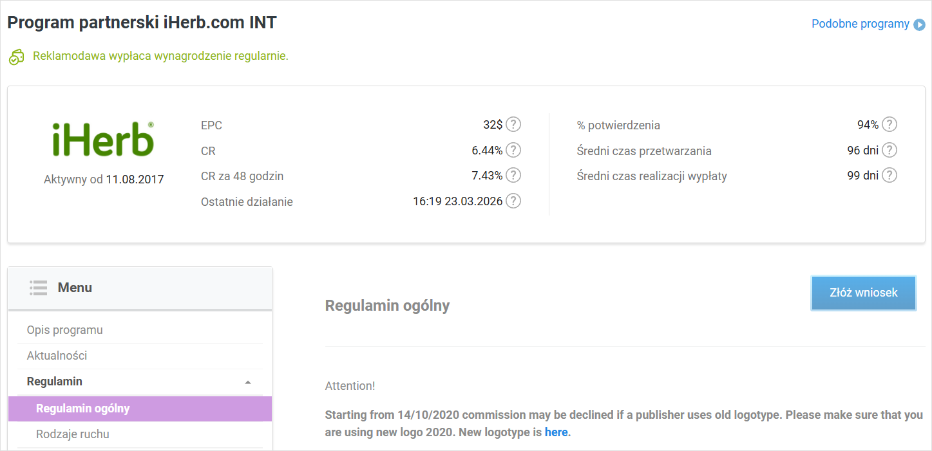
Task: Open Rodzaje ruchu submenu item
Action: point(73,434)
